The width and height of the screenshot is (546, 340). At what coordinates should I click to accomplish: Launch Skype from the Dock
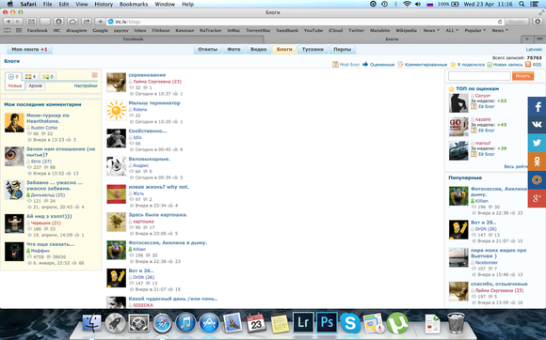[x=350, y=323]
